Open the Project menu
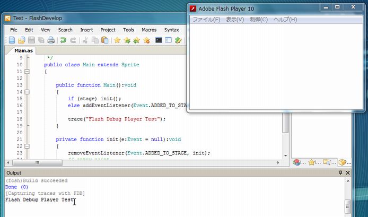The height and width of the screenshot is (217, 368). [108, 30]
